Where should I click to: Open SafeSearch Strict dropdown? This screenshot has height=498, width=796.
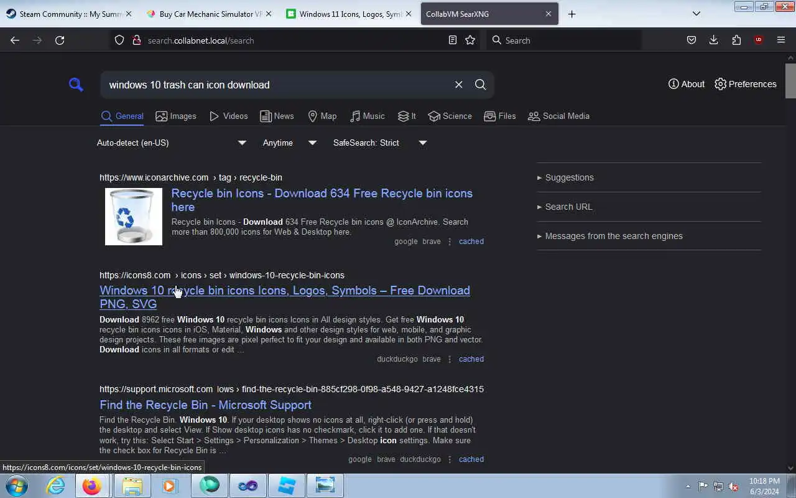(x=380, y=143)
